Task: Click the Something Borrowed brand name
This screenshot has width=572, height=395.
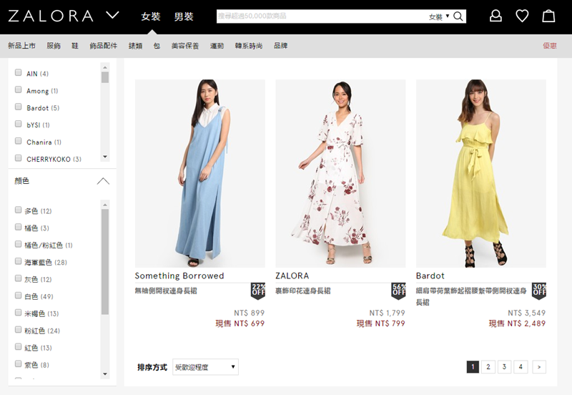Action: (x=179, y=276)
